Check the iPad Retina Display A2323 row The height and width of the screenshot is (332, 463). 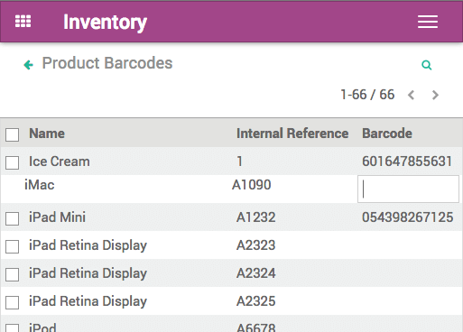(12, 246)
